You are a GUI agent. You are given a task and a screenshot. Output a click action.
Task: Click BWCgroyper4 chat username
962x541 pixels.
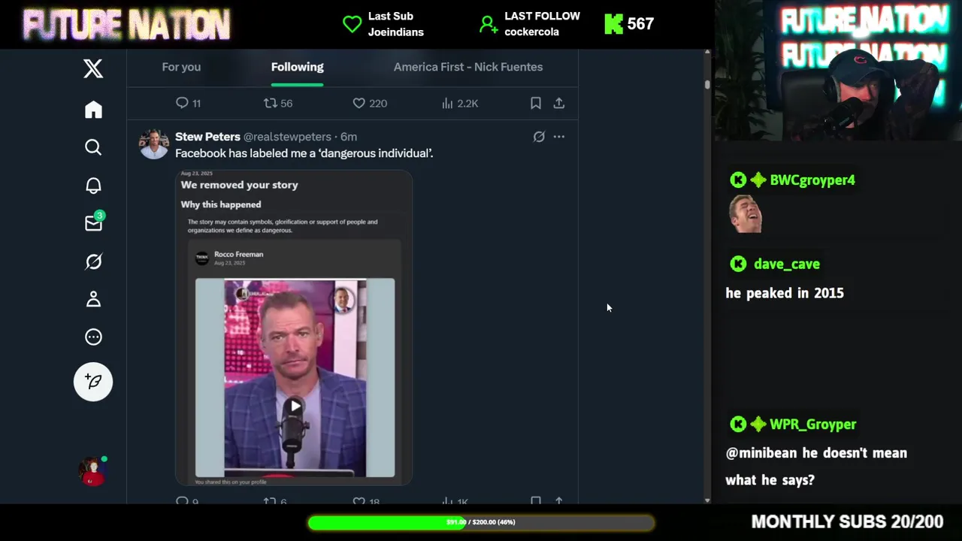tap(812, 180)
